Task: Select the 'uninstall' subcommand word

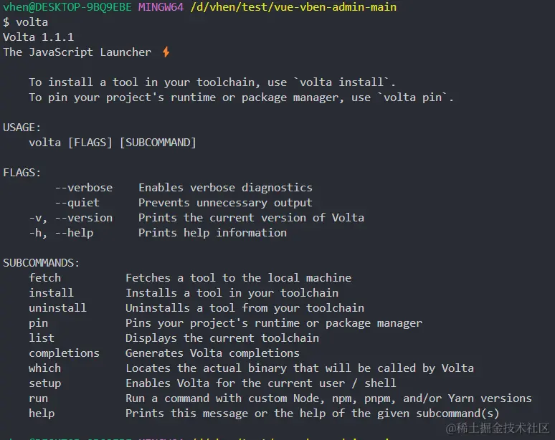Action: (57, 307)
